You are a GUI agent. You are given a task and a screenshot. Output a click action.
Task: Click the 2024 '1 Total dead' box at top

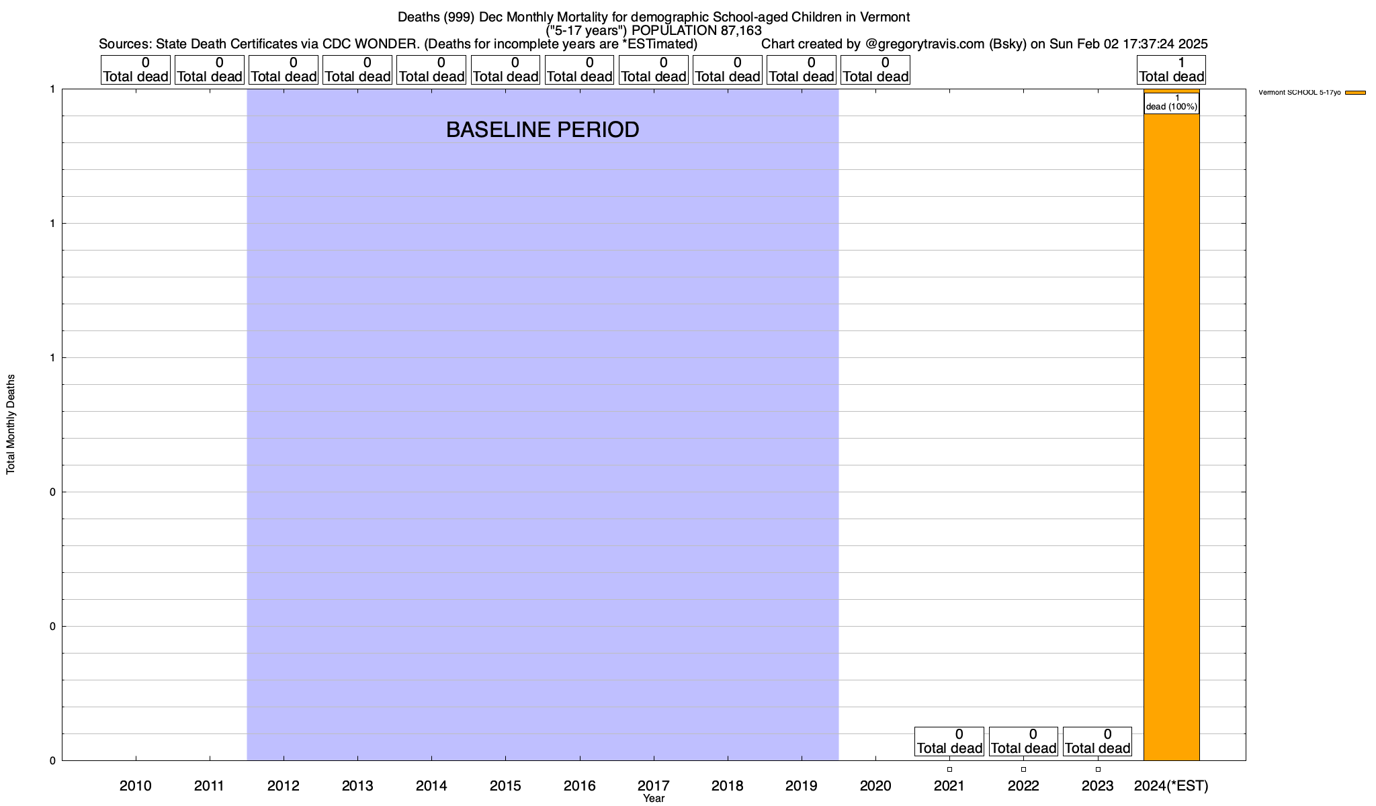1171,70
